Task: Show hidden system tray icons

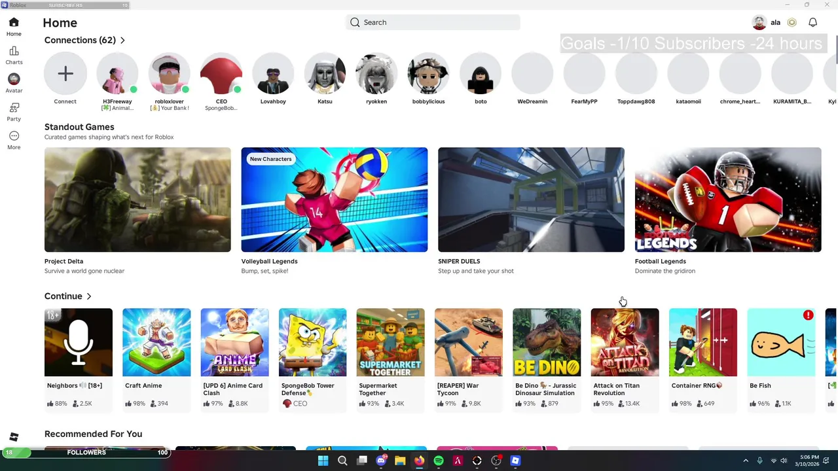Action: [x=745, y=461]
